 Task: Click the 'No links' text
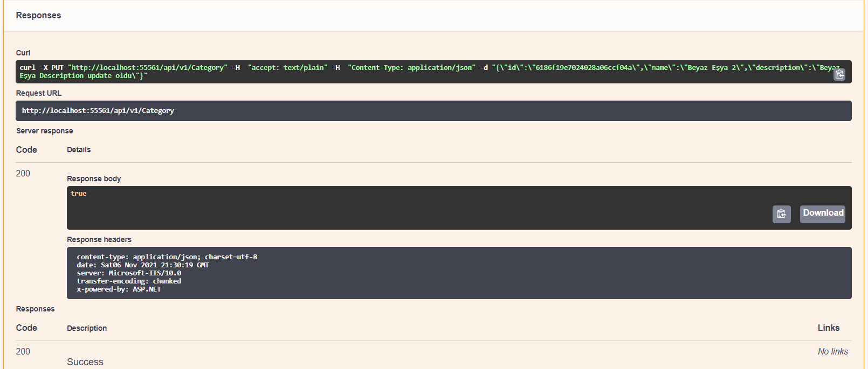(x=833, y=351)
